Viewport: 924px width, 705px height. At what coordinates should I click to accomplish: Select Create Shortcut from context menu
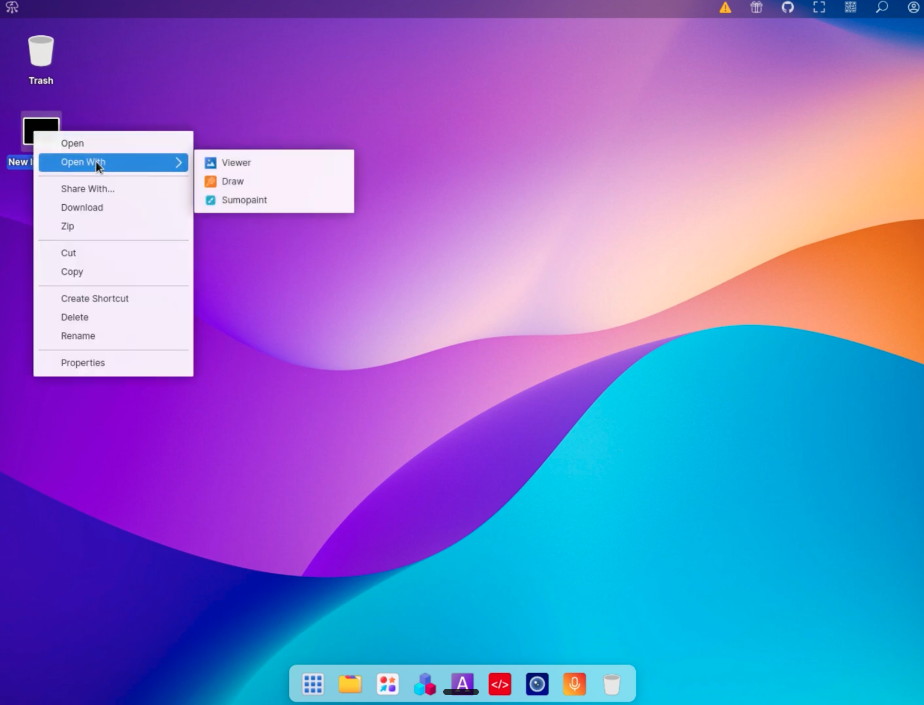95,298
